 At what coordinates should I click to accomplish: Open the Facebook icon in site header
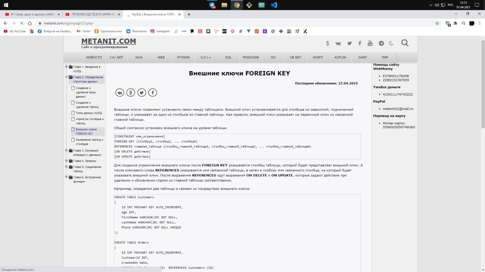pyautogui.click(x=360, y=43)
